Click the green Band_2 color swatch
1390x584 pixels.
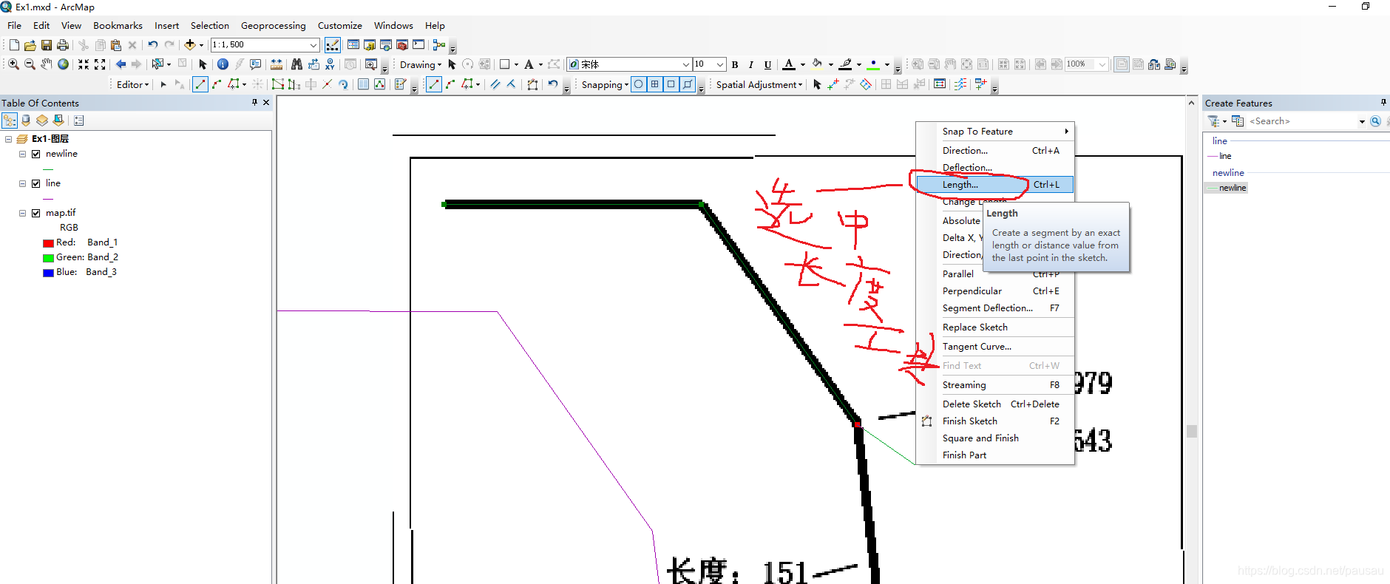tap(48, 258)
